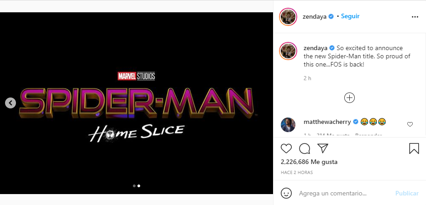Image resolution: width=426 pixels, height=205 pixels.
Task: Click the Publicar button to post comment
Action: point(407,193)
